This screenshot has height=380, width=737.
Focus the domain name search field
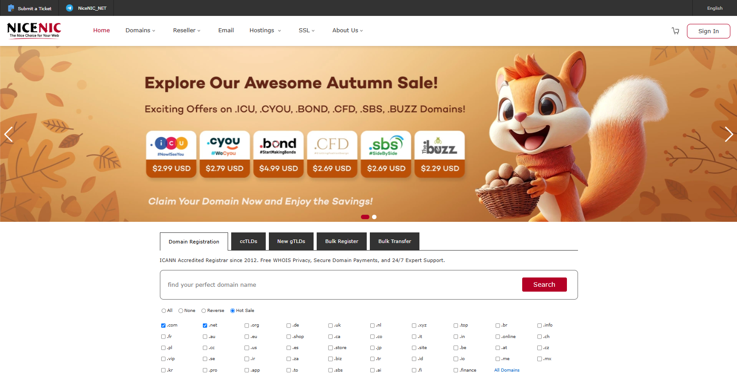pyautogui.click(x=341, y=285)
